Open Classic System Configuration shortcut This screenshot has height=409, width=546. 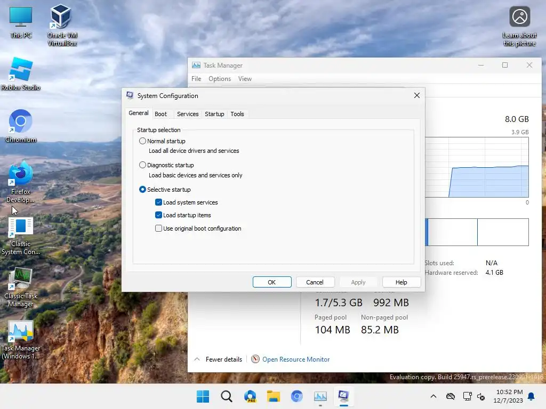pyautogui.click(x=21, y=236)
